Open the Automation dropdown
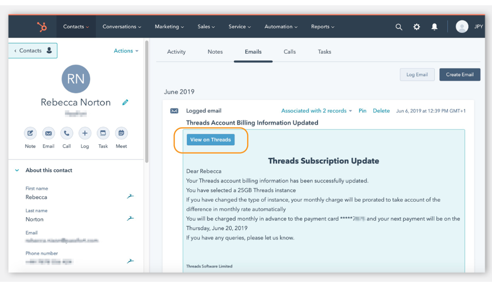The width and height of the screenshot is (492, 287). pos(281,27)
